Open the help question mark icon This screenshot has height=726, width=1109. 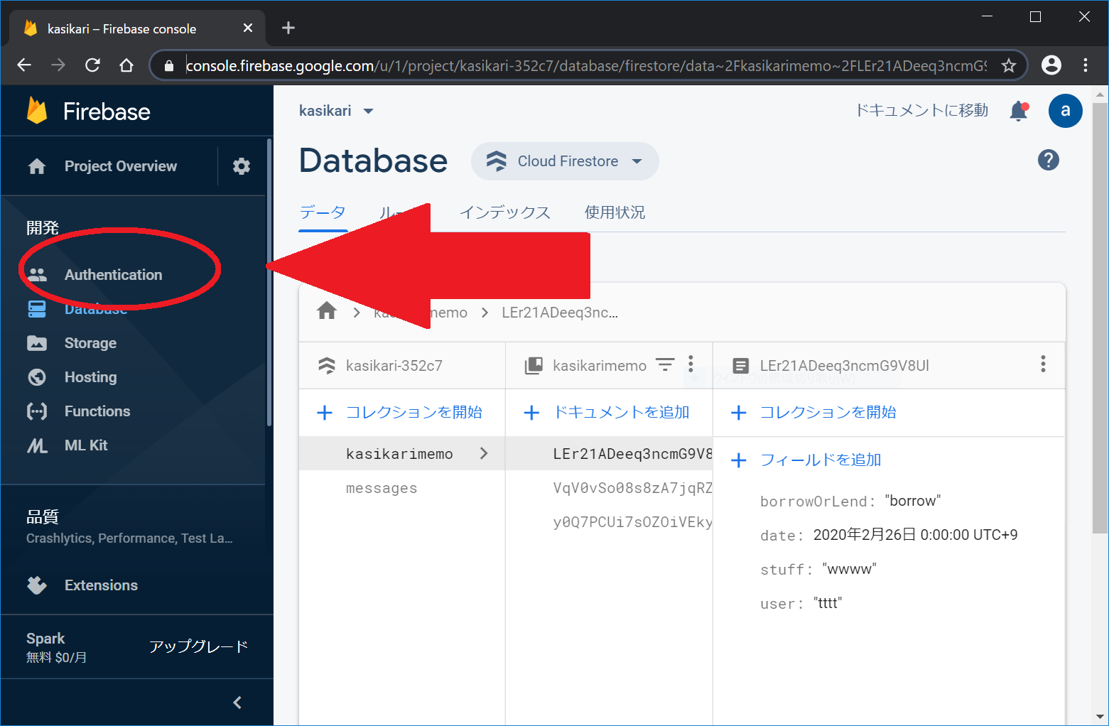[1049, 160]
